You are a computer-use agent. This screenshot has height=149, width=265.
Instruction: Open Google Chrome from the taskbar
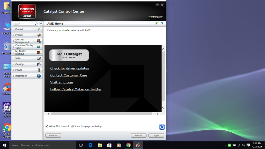pos(128,145)
